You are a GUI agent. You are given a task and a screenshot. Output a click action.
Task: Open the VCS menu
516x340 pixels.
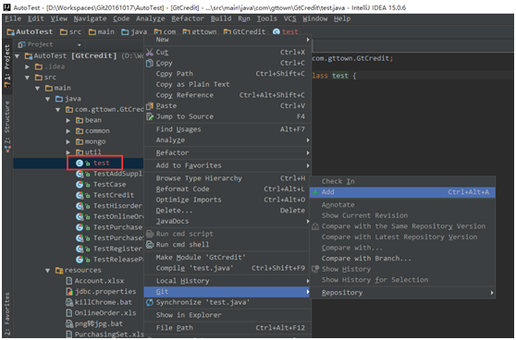[x=290, y=18]
